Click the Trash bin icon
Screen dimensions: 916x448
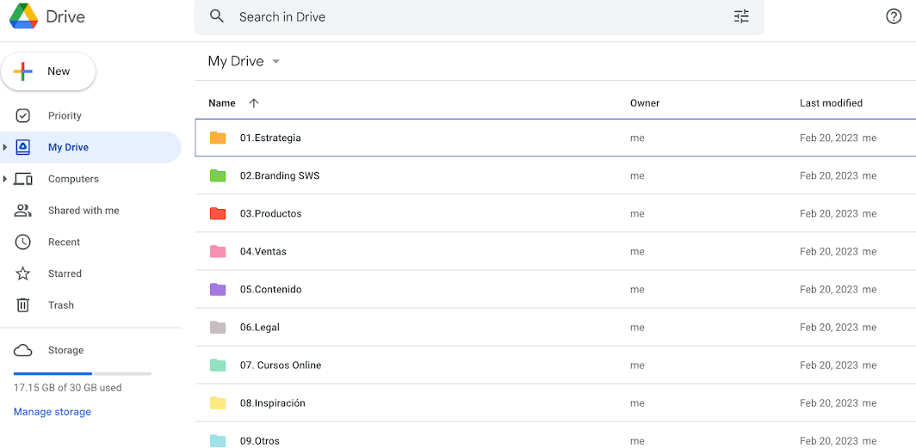tap(22, 304)
